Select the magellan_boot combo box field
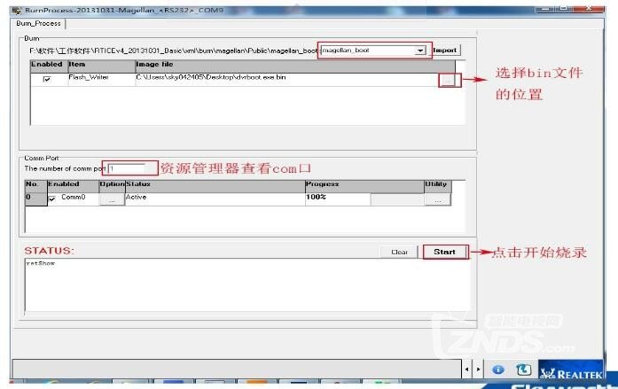Screen dimensions: 618x389 pyautogui.click(x=368, y=51)
